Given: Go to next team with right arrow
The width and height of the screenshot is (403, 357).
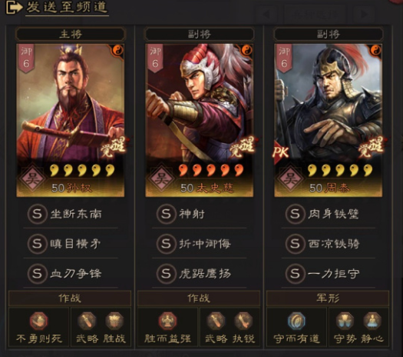Looking at the screenshot, I should (x=364, y=14).
